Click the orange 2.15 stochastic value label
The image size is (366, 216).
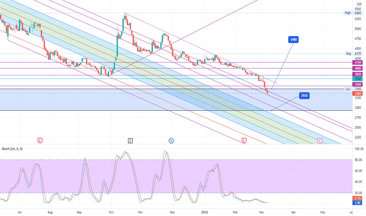click(358, 198)
